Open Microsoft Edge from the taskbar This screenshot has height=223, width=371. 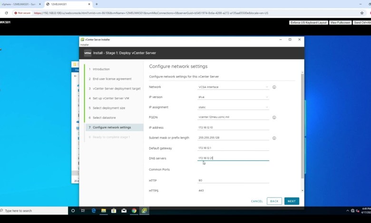(x=93, y=211)
